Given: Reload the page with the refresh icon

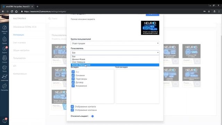Looking at the screenshot, I should (12, 11).
